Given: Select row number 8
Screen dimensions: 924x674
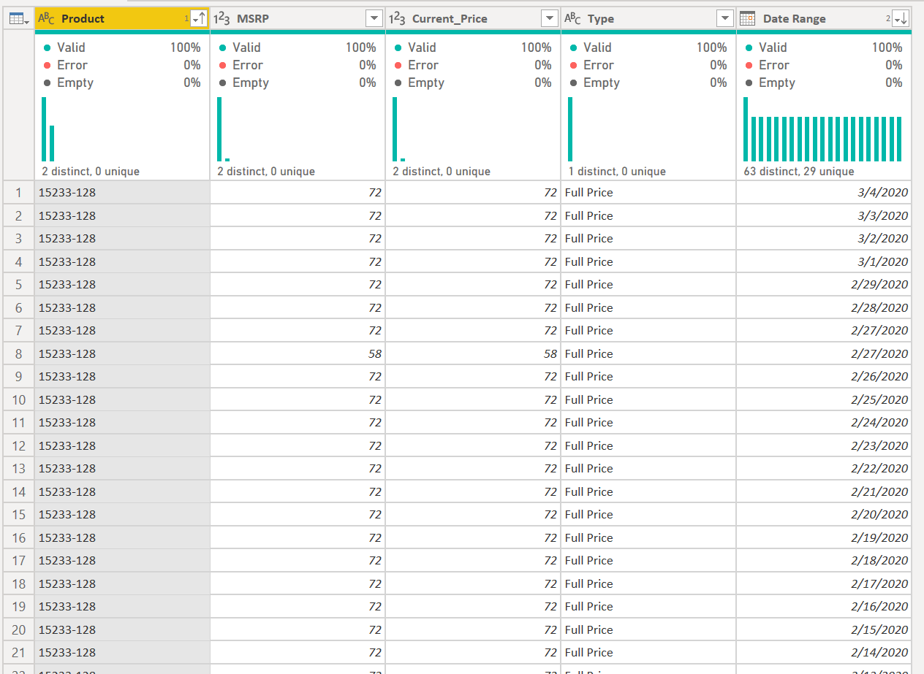Looking at the screenshot, I should click(x=19, y=353).
